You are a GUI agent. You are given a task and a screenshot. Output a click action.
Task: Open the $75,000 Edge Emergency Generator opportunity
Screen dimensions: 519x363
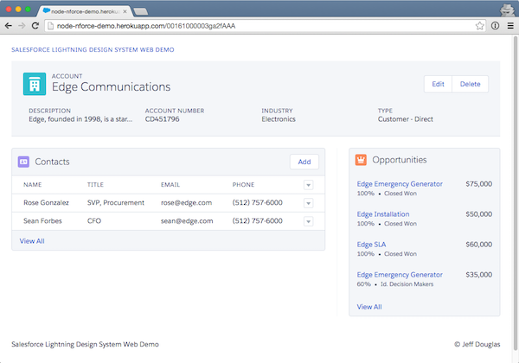400,184
